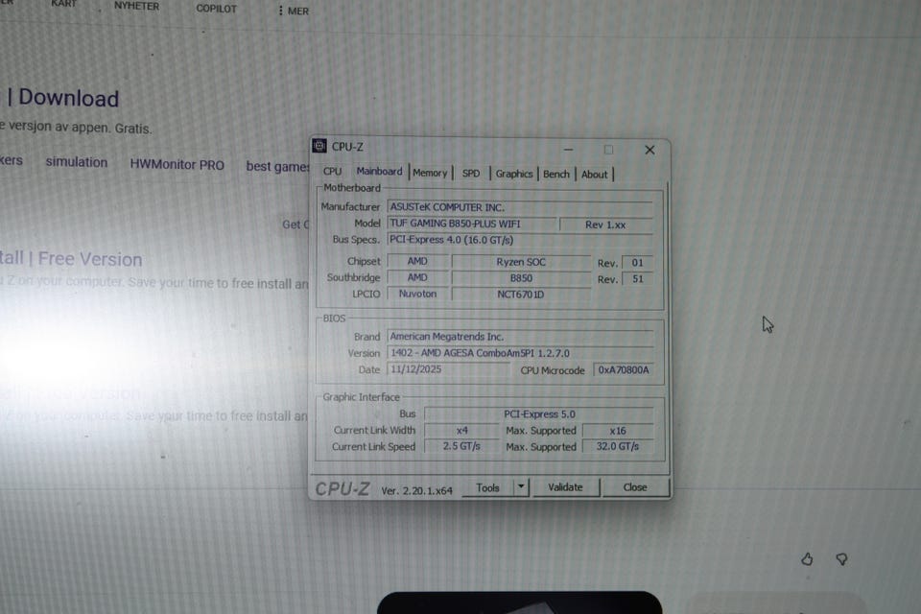Click the Tools button
Screen dimensions: 921x614
(x=487, y=487)
